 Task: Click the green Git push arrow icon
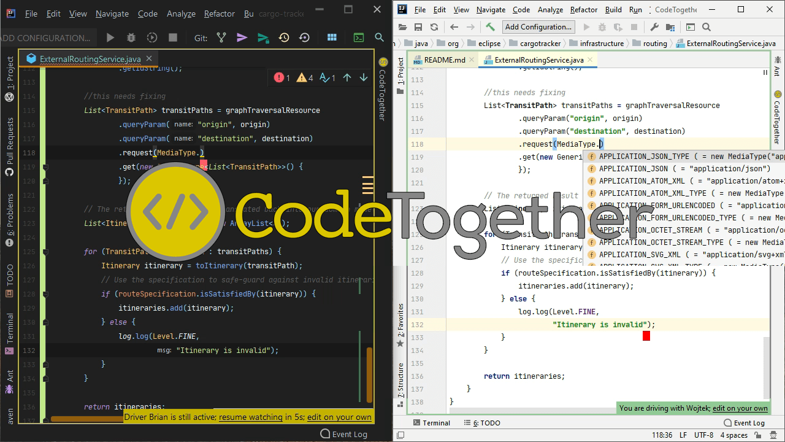click(263, 37)
